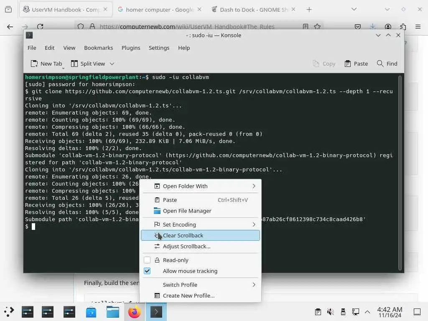Open the clipboard tray icon
Screen dimensions: 428x321
(318, 312)
